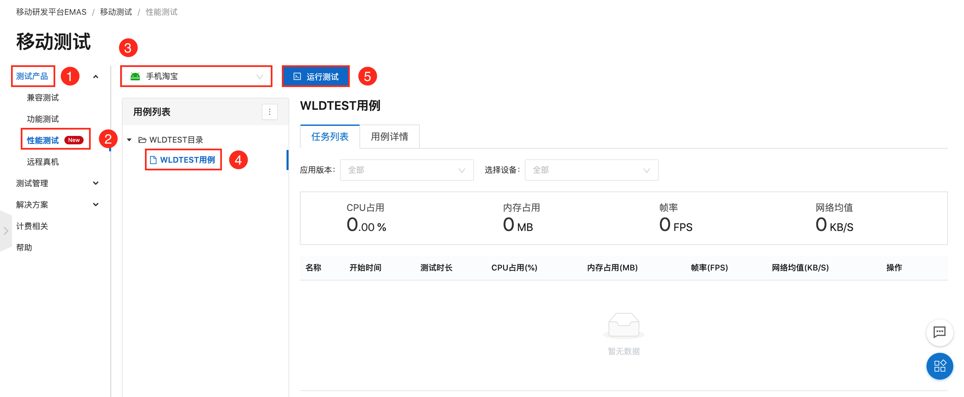Open 计费相关 in the sidebar
964x397 pixels.
pyautogui.click(x=32, y=226)
